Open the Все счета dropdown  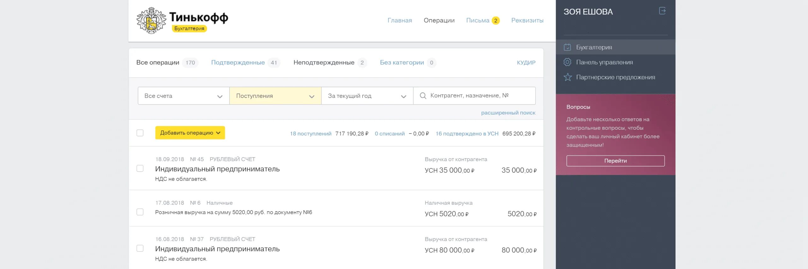click(x=184, y=96)
